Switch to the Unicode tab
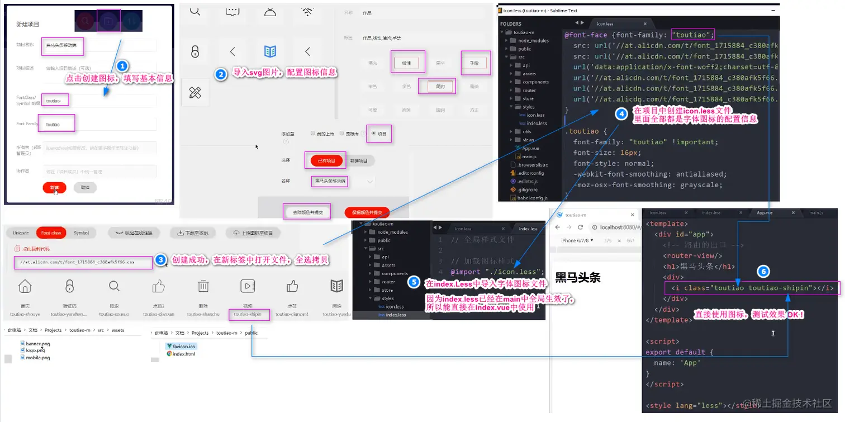The image size is (845, 422). [21, 233]
